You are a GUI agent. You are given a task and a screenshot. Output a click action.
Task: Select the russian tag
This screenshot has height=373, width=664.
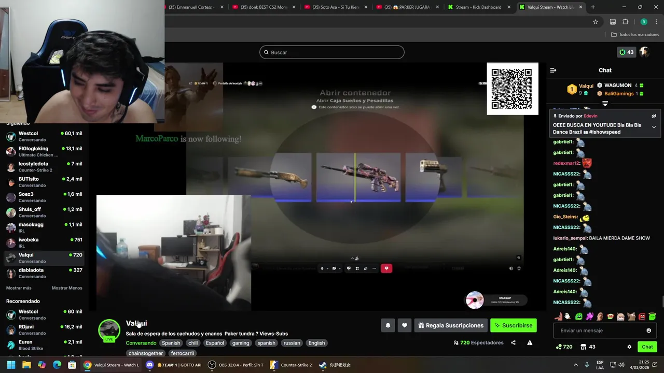coord(292,343)
